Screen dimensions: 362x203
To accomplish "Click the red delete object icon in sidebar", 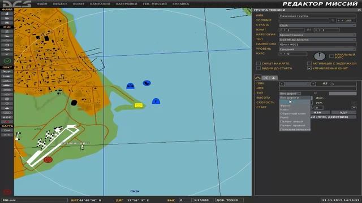I will click(x=7, y=122).
